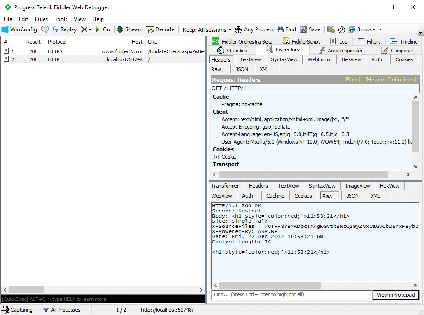Click the Any Process target icon
The width and height of the screenshot is (424, 315).
(x=238, y=29)
